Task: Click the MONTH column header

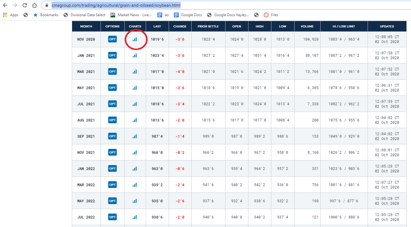Action: click(x=86, y=26)
